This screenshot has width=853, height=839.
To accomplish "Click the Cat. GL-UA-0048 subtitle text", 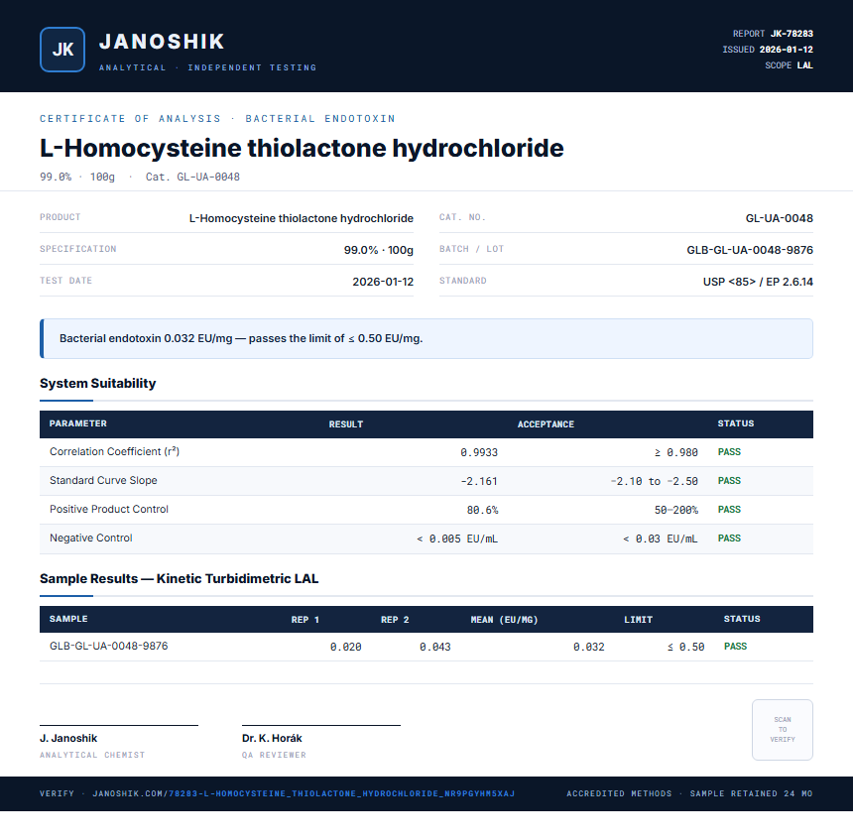I will click(192, 177).
